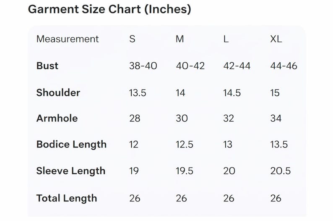Click the Bust row label
The height and width of the screenshot is (221, 333).
47,66
